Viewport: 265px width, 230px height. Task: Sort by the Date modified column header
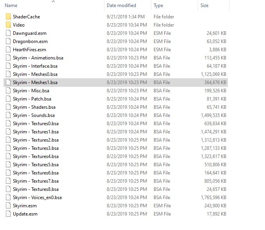pyautogui.click(x=121, y=5)
